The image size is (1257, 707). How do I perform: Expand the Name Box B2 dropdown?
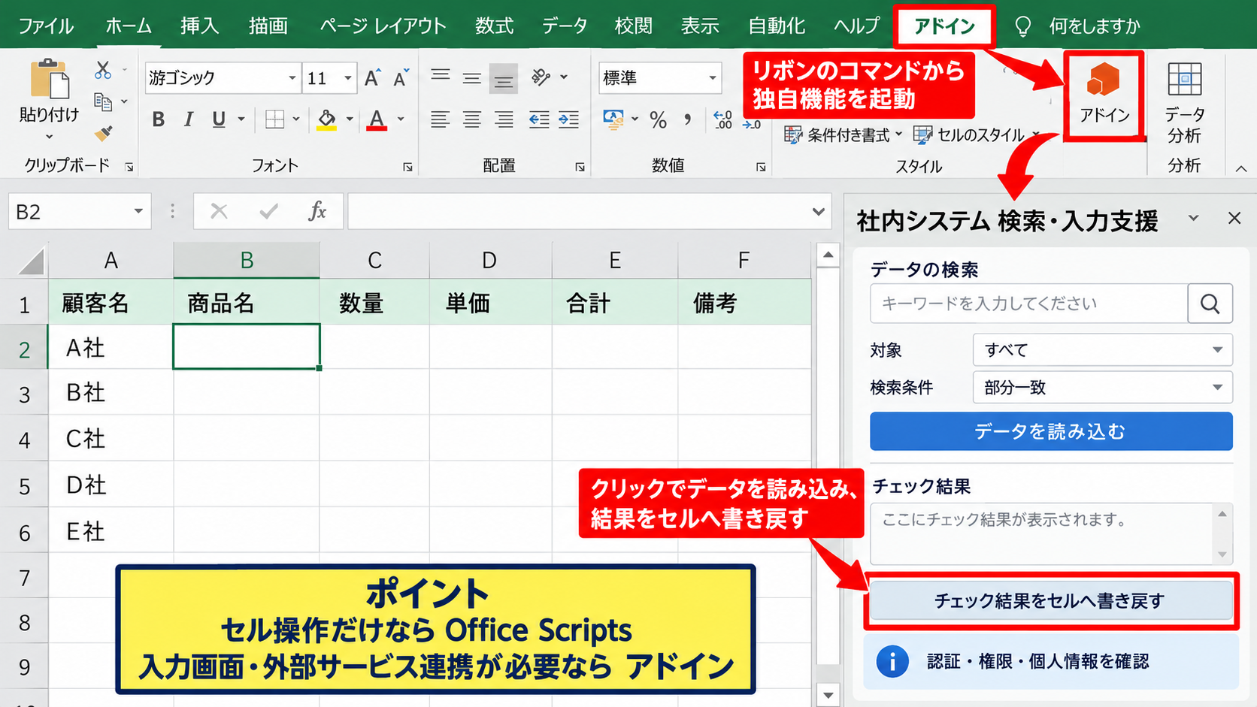click(138, 212)
